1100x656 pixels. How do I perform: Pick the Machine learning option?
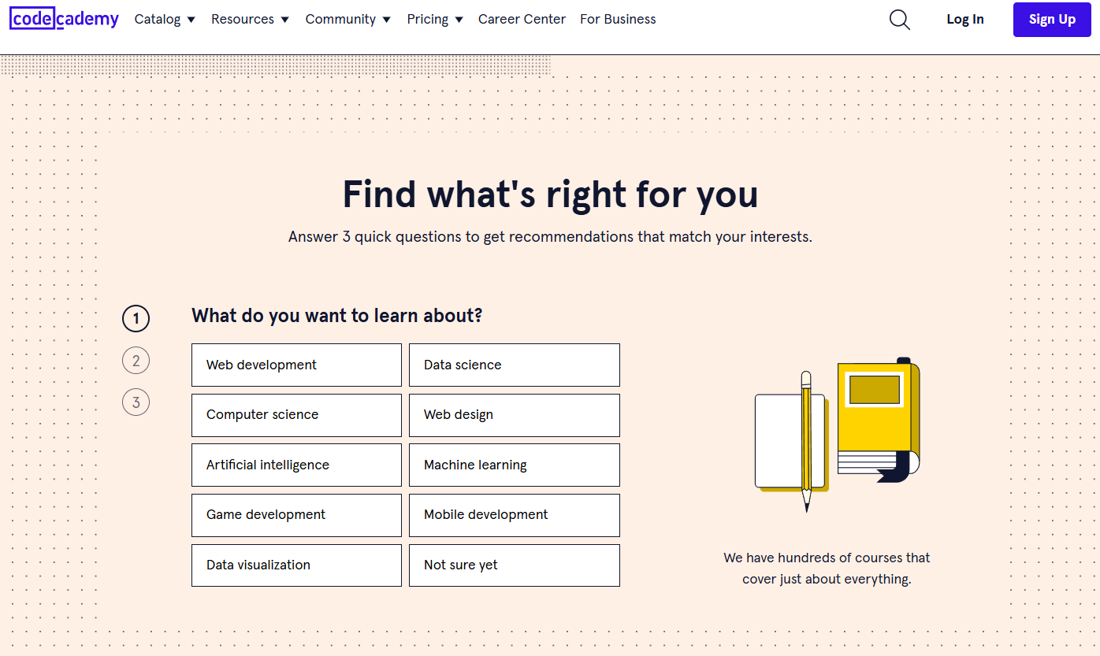click(x=515, y=465)
